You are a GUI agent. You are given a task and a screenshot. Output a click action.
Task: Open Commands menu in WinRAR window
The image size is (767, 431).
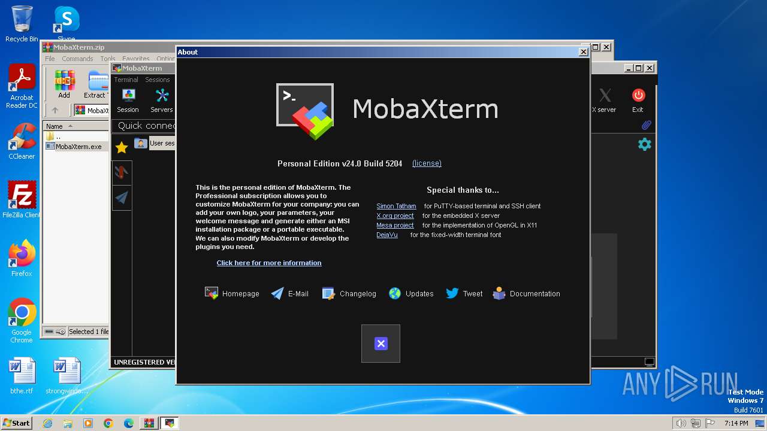tap(77, 59)
